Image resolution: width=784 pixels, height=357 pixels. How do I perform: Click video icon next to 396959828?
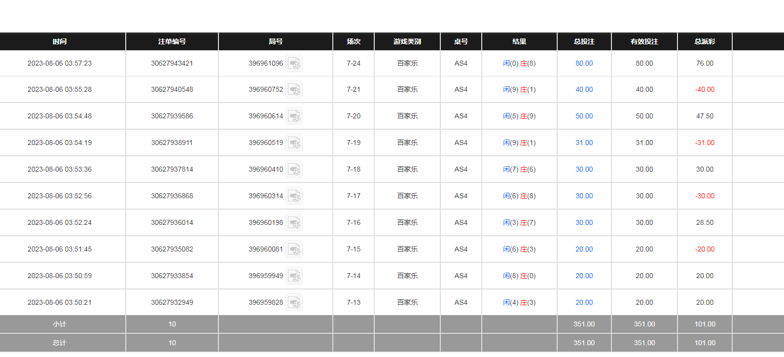coord(294,303)
